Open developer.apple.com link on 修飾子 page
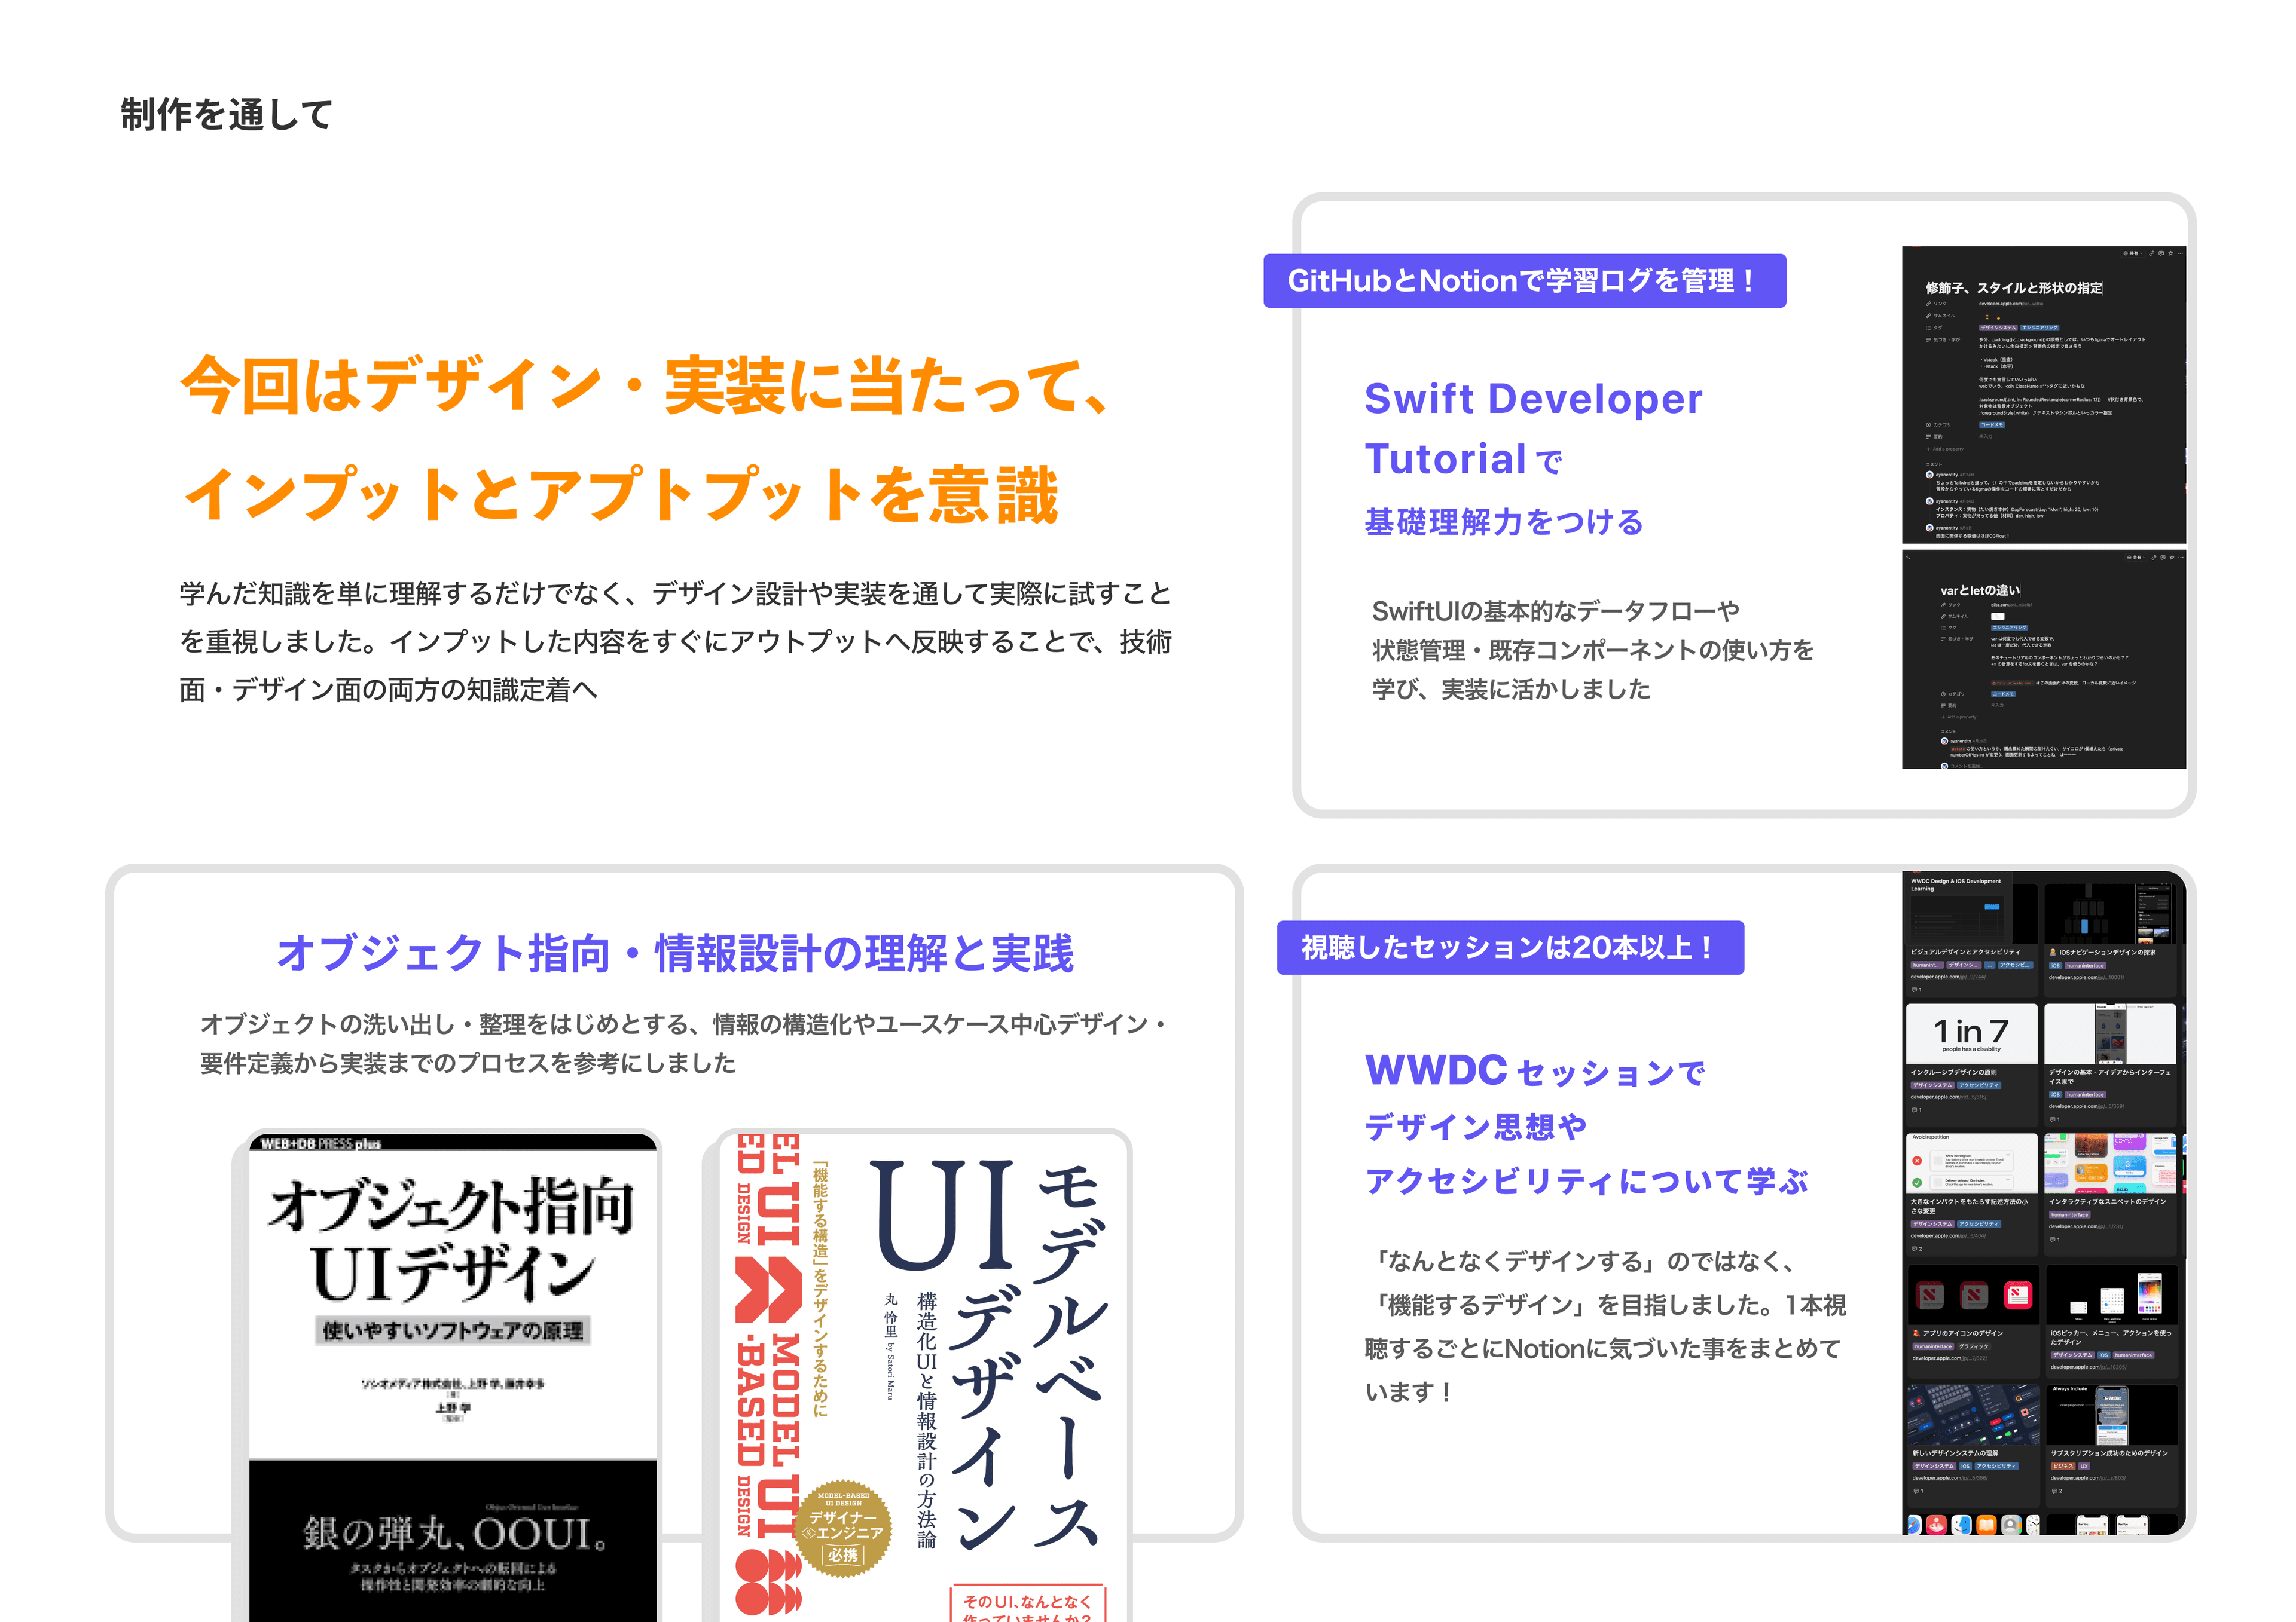This screenshot has width=2296, height=1622. (x=2010, y=304)
